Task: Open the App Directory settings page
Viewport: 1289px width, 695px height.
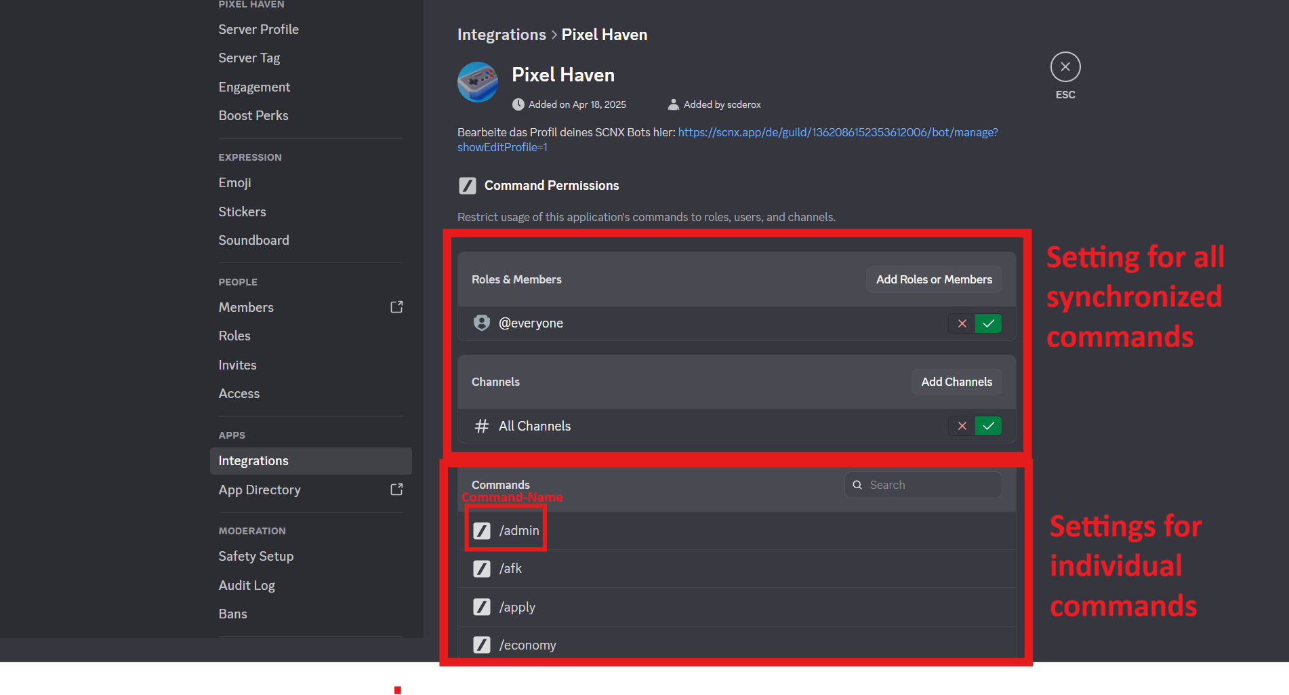Action: 259,489
